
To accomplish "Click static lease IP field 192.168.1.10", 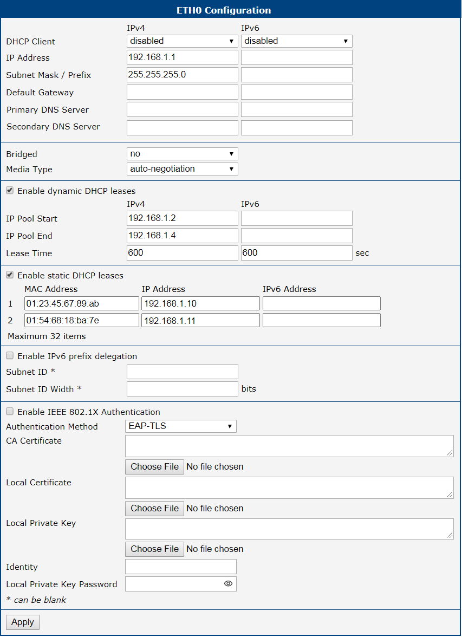I will click(x=201, y=303).
